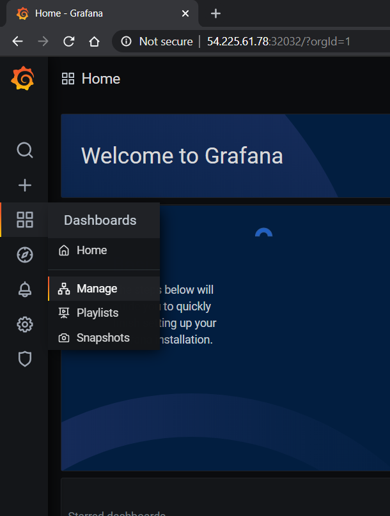Click the address bar URL field
390x516 pixels.
coord(278,42)
